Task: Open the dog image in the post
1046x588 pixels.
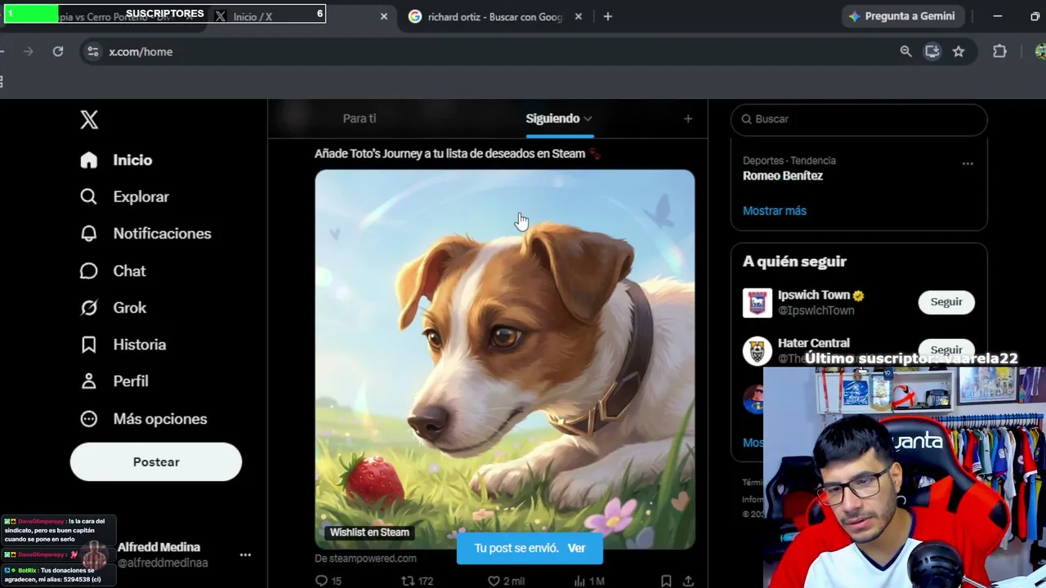Action: (505, 359)
